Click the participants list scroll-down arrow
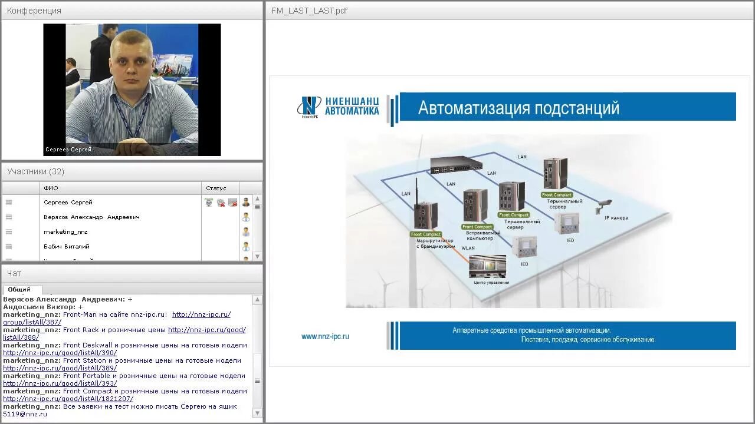Screen dimensions: 755x424 coord(257,256)
